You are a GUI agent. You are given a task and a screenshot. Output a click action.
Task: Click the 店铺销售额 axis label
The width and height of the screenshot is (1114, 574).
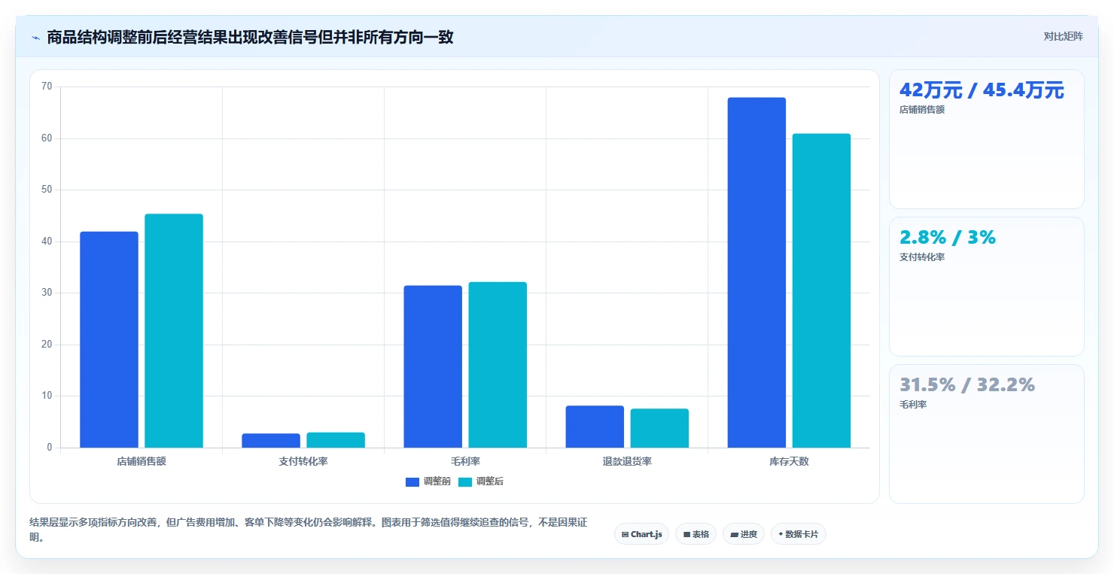[142, 462]
